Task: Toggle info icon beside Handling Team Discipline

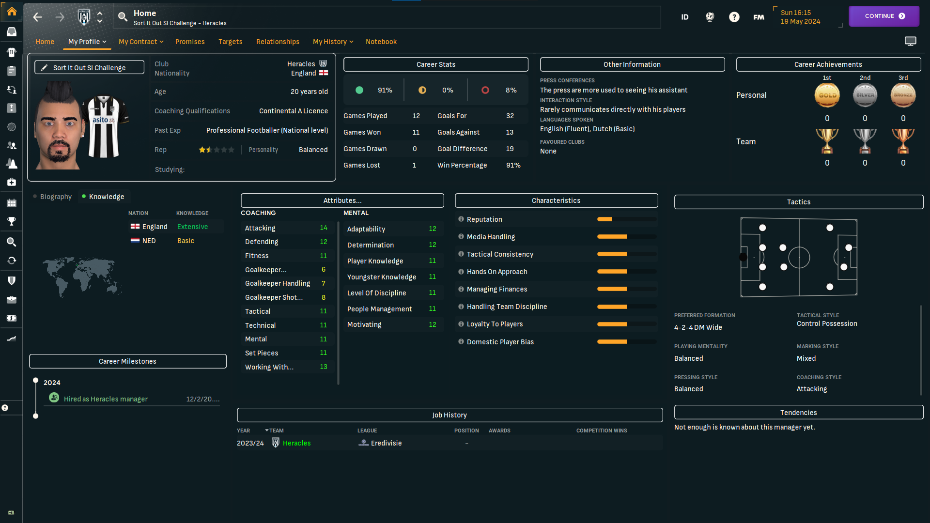Action: pos(461,307)
